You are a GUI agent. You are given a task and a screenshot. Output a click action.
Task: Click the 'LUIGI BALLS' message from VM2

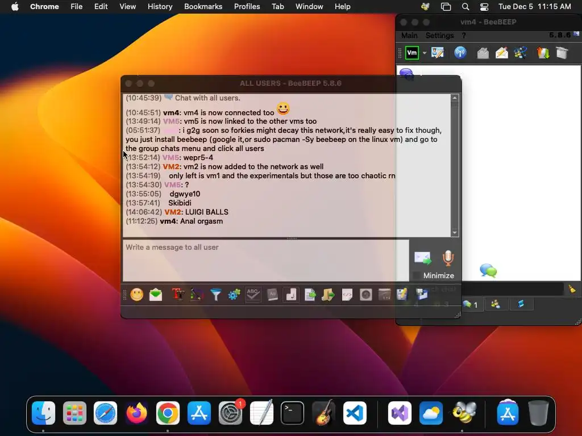[207, 212]
